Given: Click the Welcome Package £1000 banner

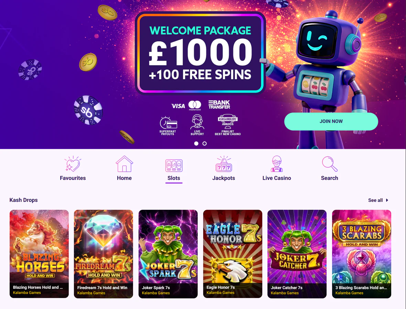Looking at the screenshot, I should click(x=200, y=53).
